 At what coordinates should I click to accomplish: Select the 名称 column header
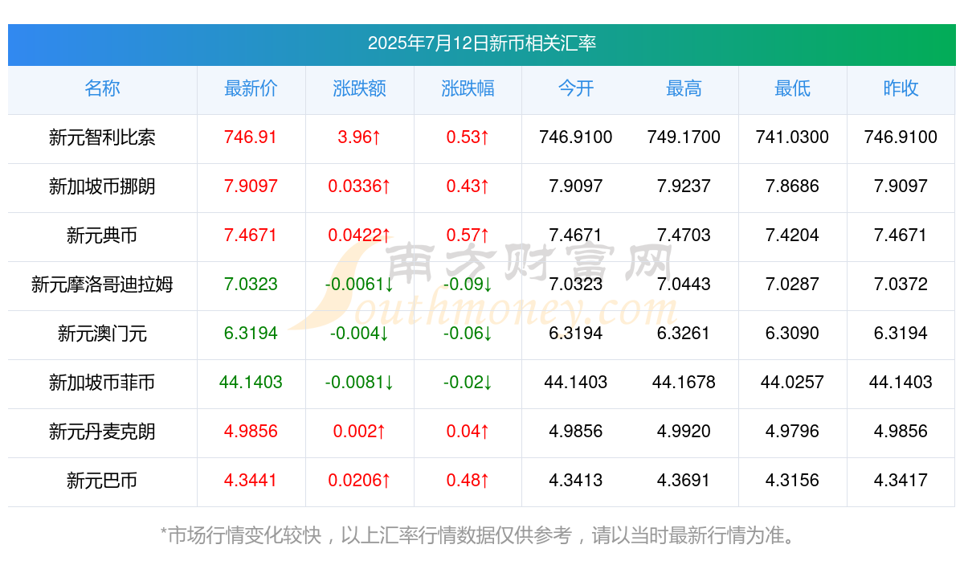tap(102, 88)
